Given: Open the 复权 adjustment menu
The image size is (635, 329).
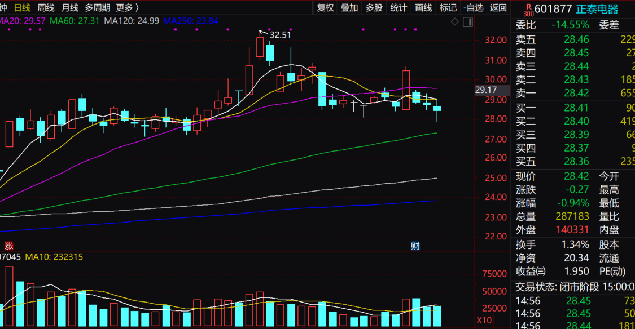Looking at the screenshot, I should tap(325, 7).
